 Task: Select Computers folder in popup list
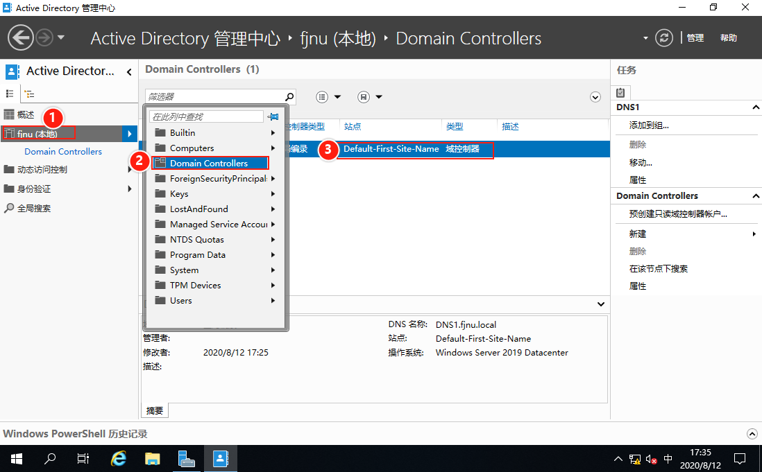click(216, 148)
